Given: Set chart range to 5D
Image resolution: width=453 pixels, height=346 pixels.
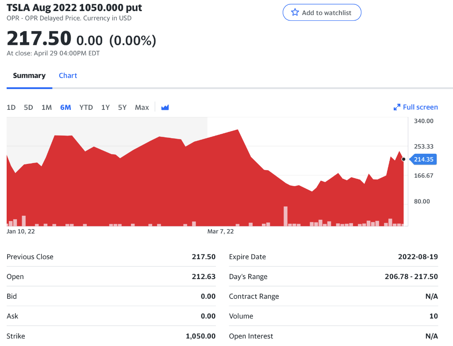Looking at the screenshot, I should 28,107.
